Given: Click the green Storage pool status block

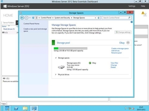Looking at the screenshot, I should [x=53, y=43].
